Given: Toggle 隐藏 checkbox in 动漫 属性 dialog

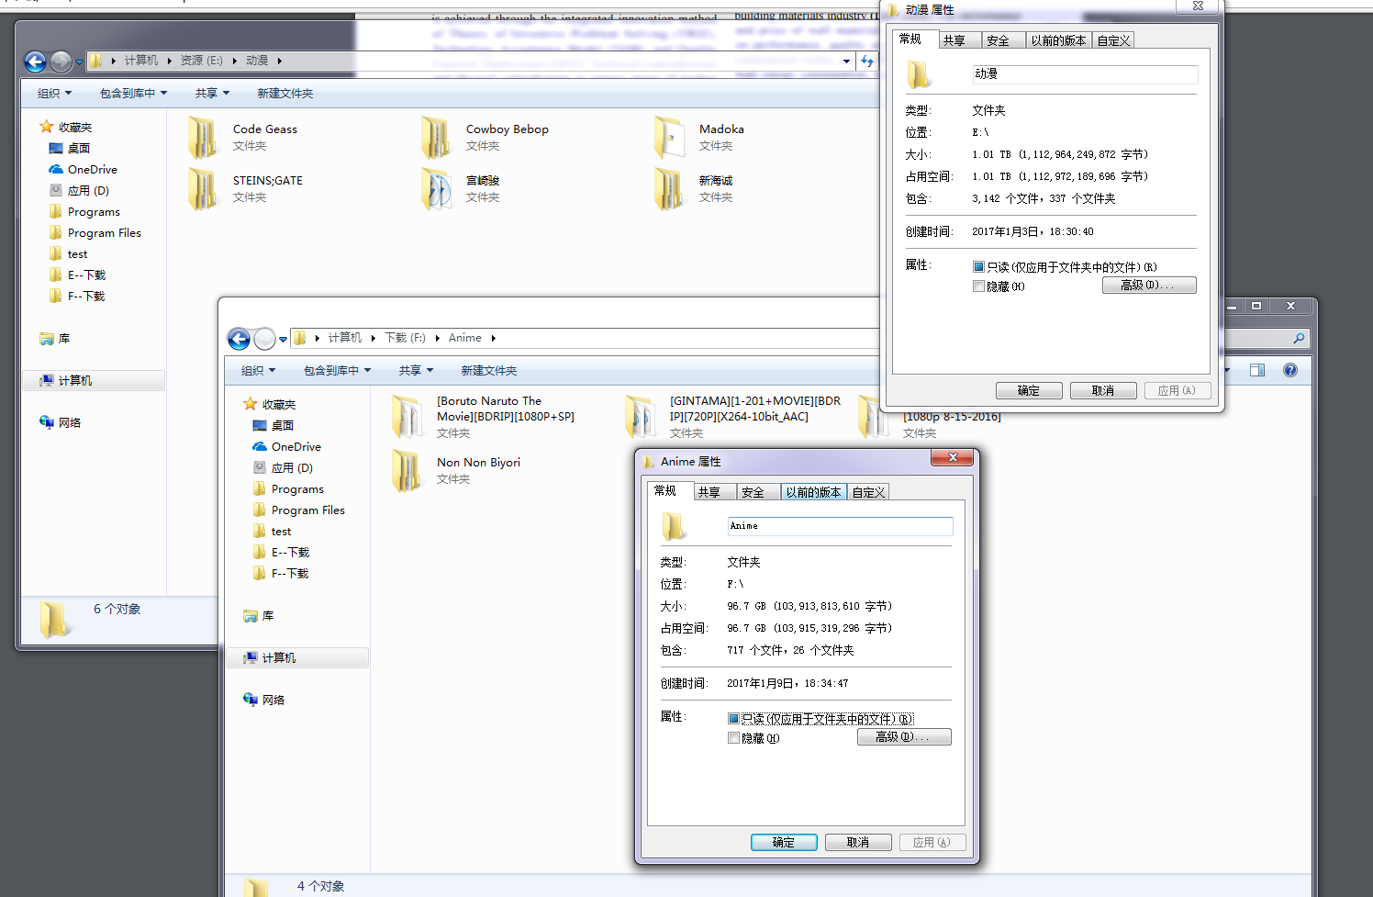Looking at the screenshot, I should (978, 286).
